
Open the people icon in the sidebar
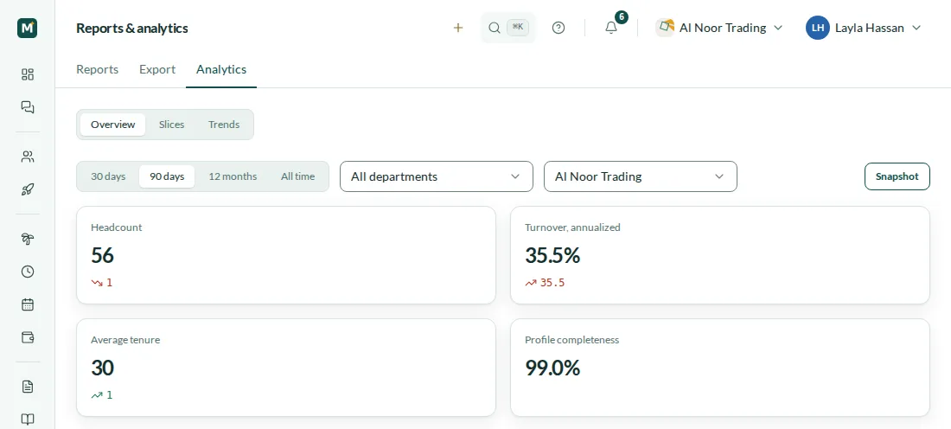pyautogui.click(x=28, y=157)
